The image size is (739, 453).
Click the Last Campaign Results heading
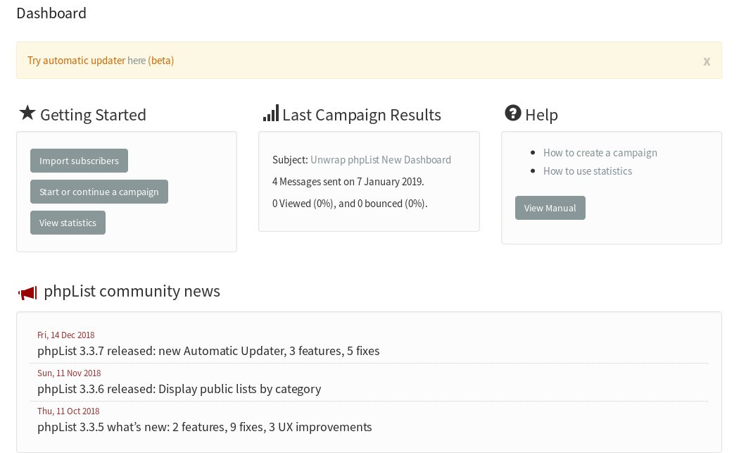[x=362, y=115]
